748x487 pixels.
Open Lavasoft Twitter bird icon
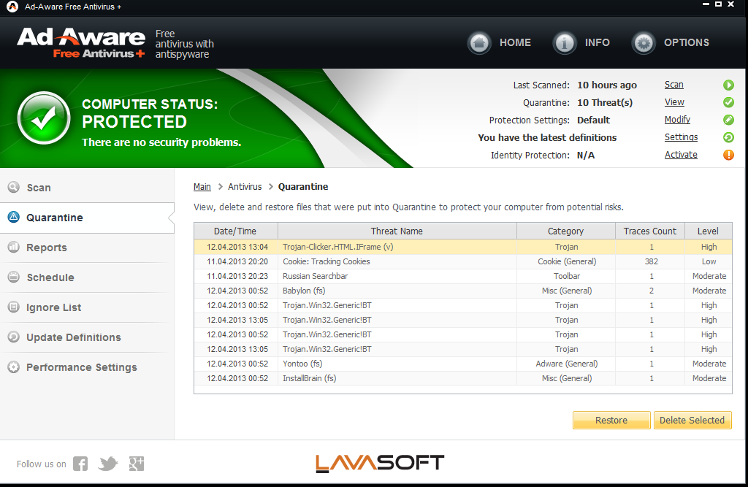[108, 464]
